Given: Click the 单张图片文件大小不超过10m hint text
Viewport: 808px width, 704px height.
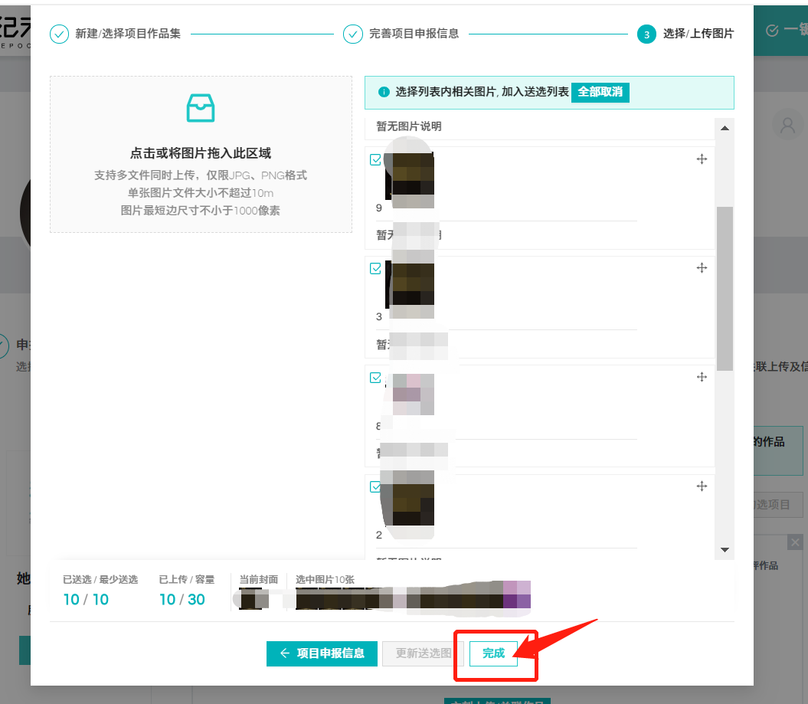Looking at the screenshot, I should coord(201,193).
